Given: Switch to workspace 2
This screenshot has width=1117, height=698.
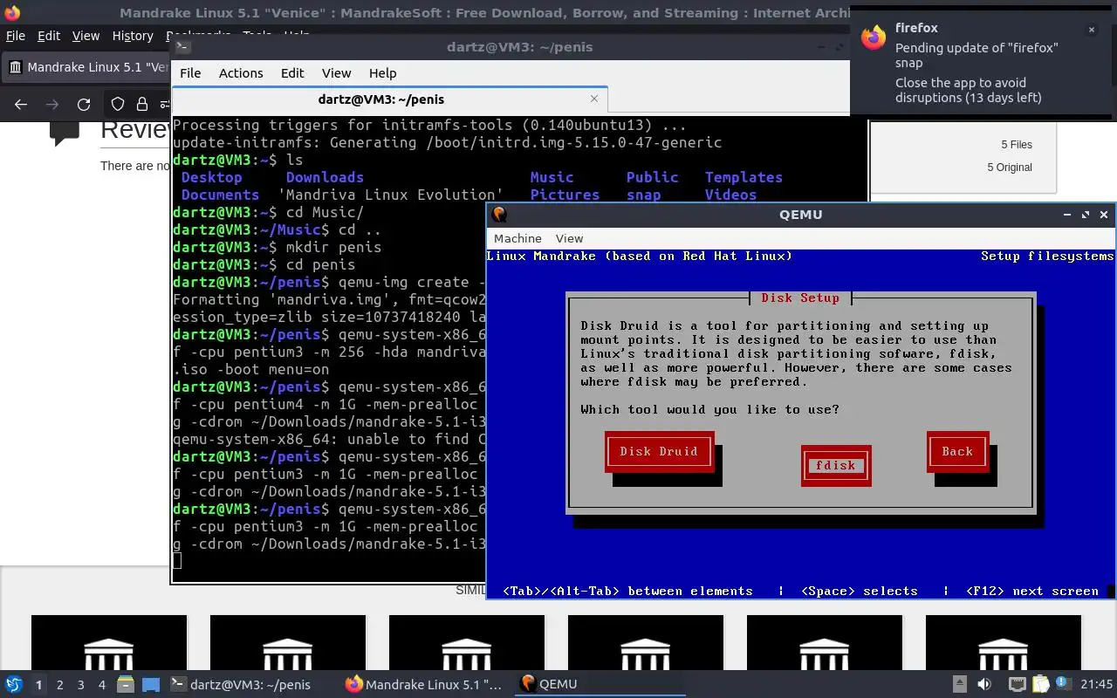Looking at the screenshot, I should pyautogui.click(x=59, y=685).
